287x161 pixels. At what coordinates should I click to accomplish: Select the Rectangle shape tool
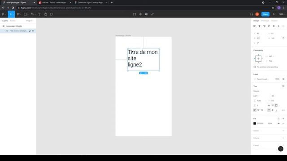(25, 14)
